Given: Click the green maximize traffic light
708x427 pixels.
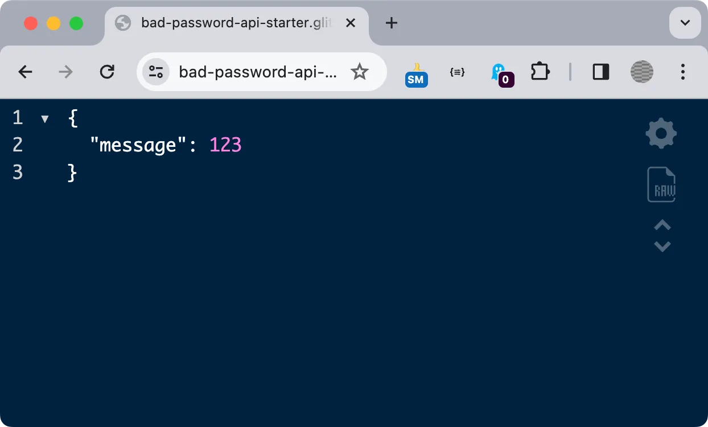Looking at the screenshot, I should click(76, 23).
